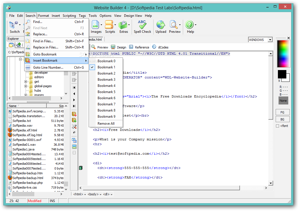Sort files by the Name column header
Screen dimensions: 299x211
pos(27,106)
